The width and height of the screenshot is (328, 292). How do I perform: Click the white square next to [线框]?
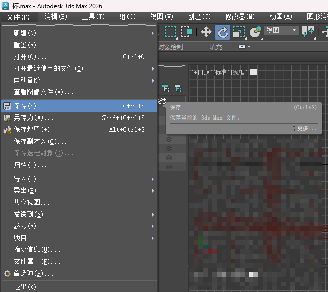(253, 72)
